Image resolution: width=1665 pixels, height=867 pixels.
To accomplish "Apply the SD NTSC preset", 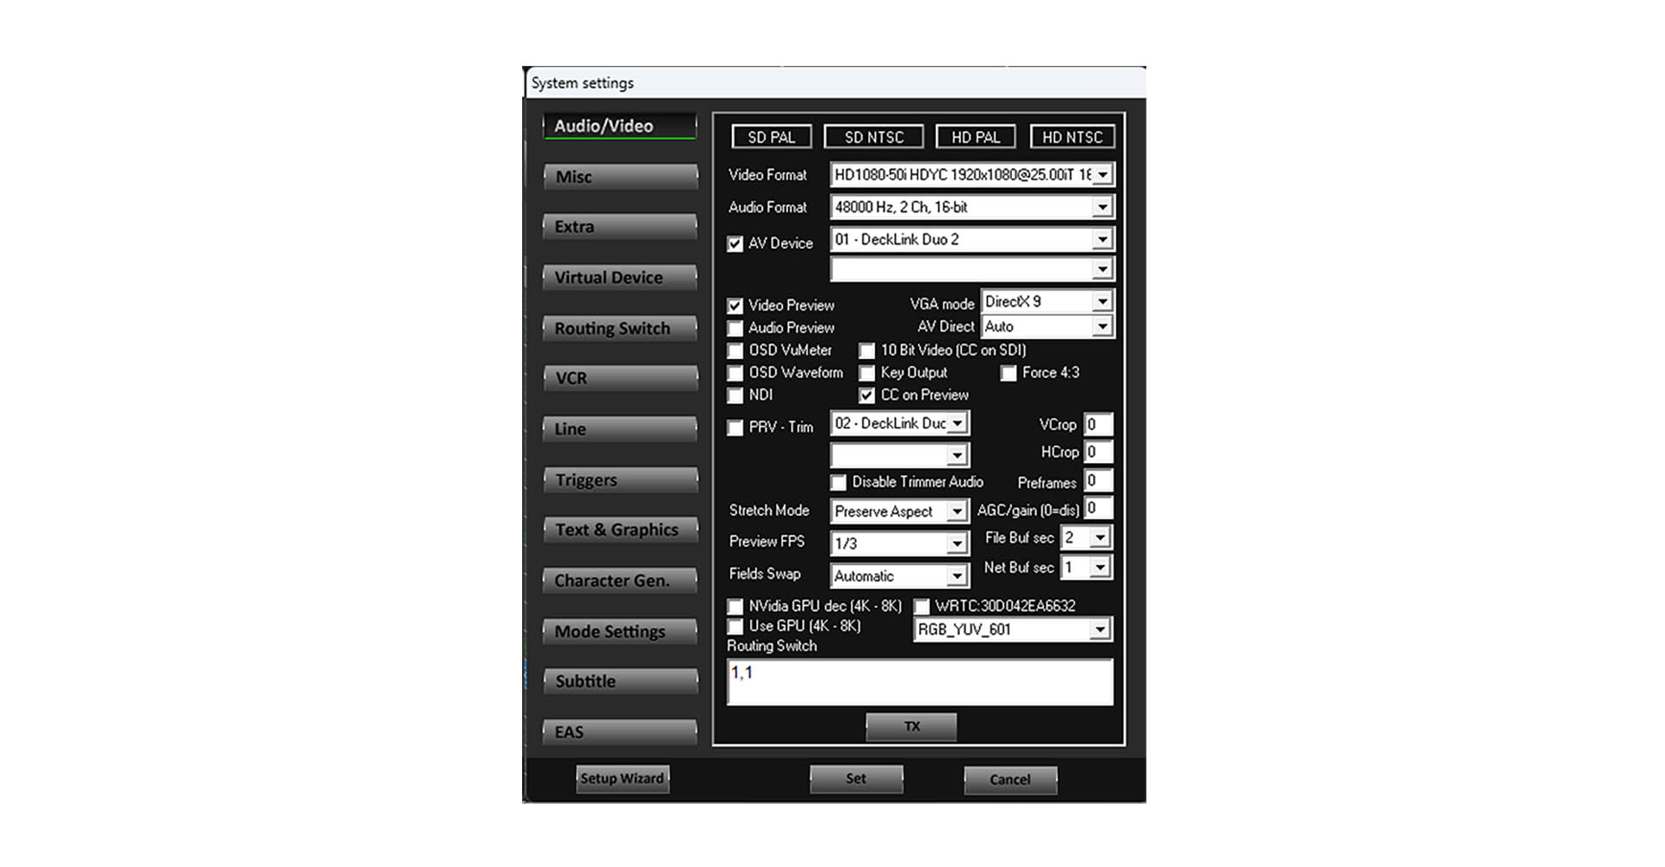I will pyautogui.click(x=873, y=137).
